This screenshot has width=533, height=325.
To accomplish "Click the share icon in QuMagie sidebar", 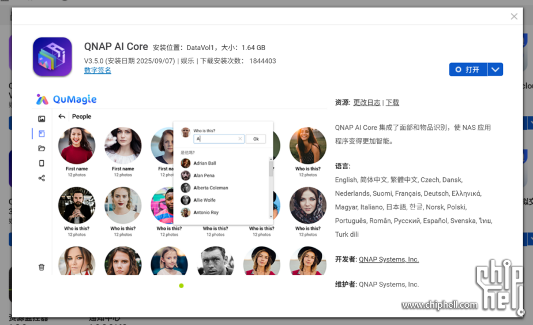I will pyautogui.click(x=42, y=178).
